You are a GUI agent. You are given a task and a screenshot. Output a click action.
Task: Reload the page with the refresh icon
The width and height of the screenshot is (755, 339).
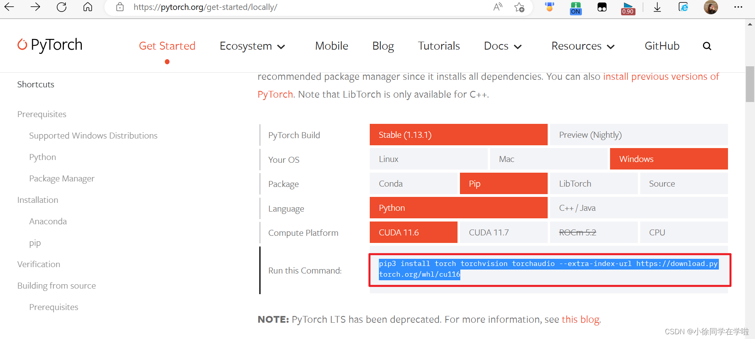(x=62, y=7)
